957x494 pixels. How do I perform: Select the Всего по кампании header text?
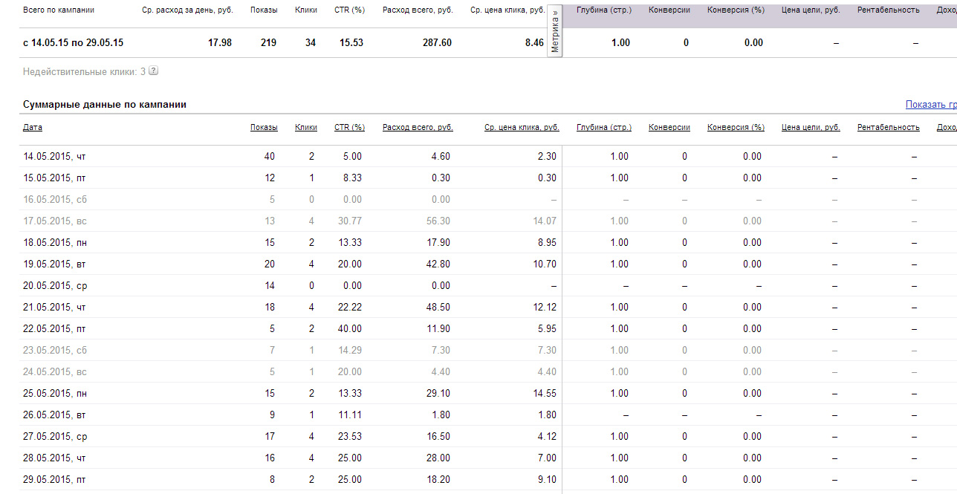pyautogui.click(x=59, y=10)
